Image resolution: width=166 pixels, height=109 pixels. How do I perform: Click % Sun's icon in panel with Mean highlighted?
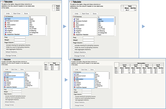(x=74, y=32)
